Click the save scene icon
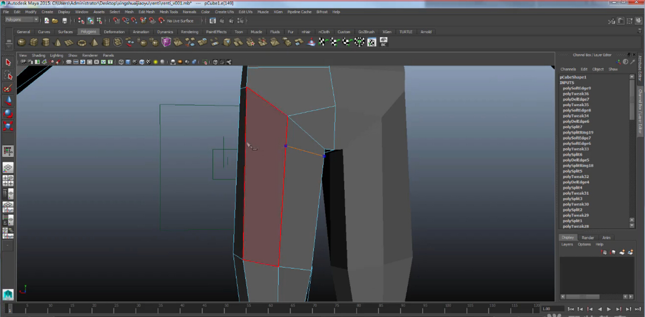This screenshot has width=645, height=317. click(x=65, y=20)
